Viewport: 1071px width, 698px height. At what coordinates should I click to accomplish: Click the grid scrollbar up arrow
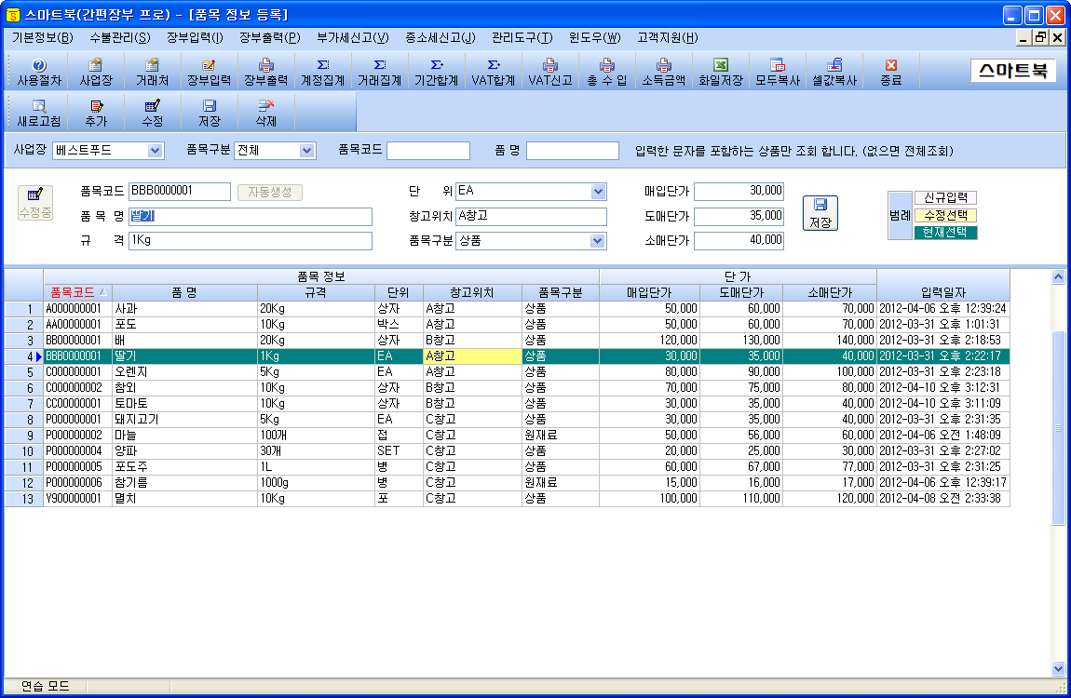coord(1058,276)
